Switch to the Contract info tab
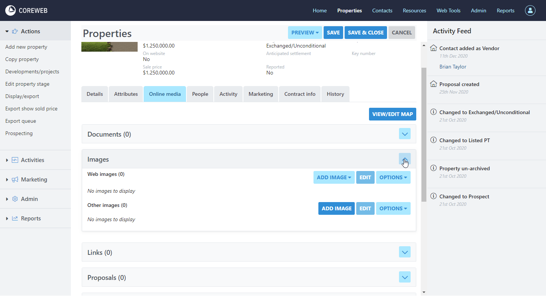This screenshot has height=296, width=546. coord(300,94)
